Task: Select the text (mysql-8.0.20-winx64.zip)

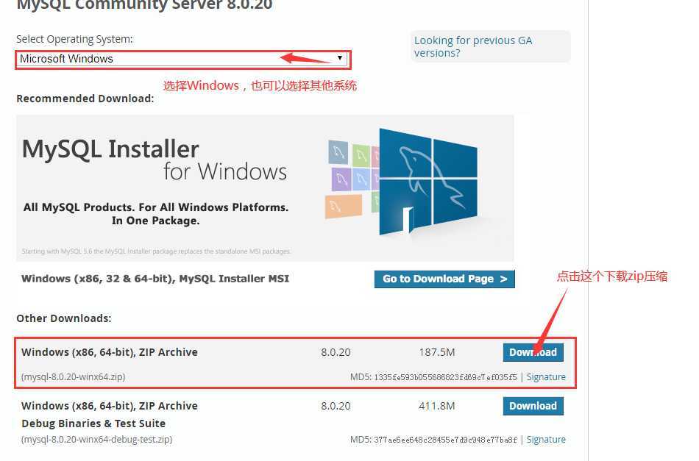Action: tap(73, 377)
